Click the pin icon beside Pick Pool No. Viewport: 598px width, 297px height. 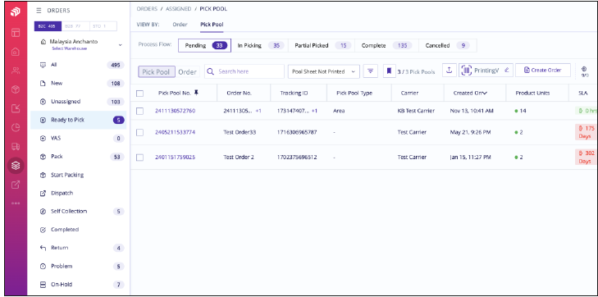click(x=196, y=93)
